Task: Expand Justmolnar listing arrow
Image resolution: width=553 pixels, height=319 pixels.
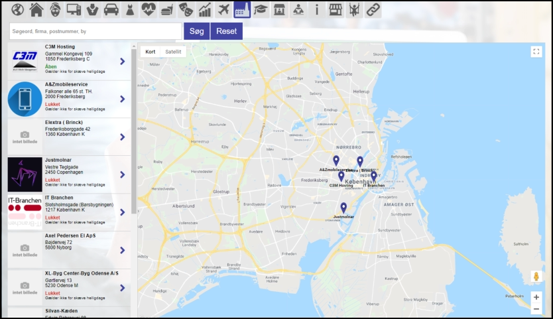Action: [x=123, y=174]
